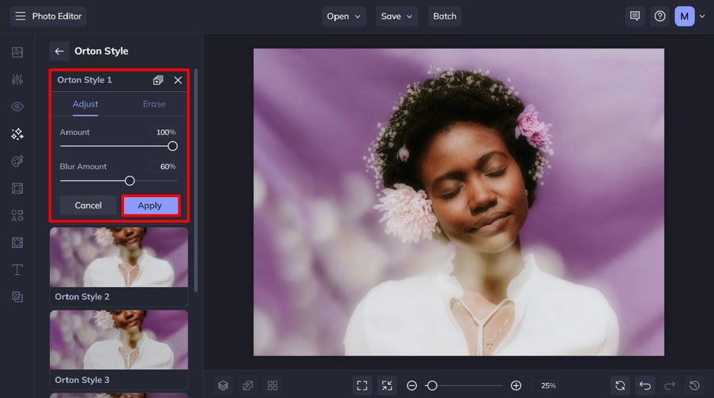Close the Orton Style 1 settings
Screen dimensions: 714x398
(x=178, y=80)
